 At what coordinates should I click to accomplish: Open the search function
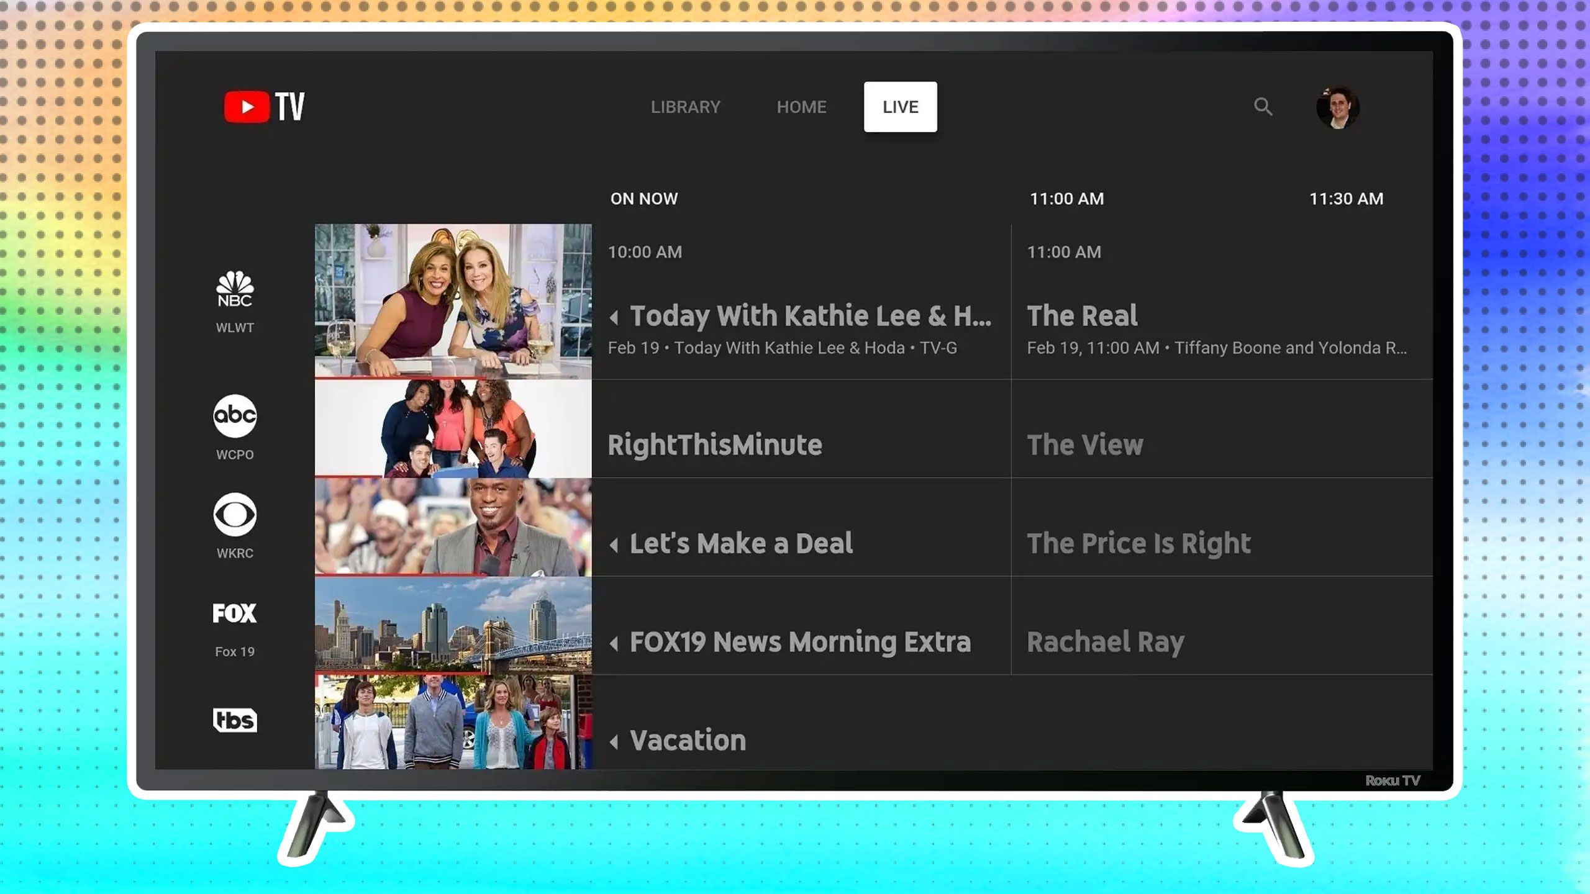pos(1263,107)
